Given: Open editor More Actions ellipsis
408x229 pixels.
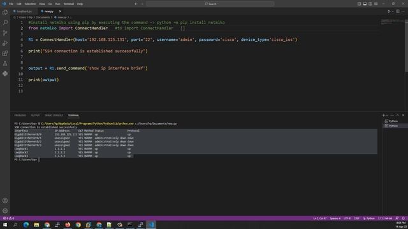Looking at the screenshot, I should click(403, 11).
